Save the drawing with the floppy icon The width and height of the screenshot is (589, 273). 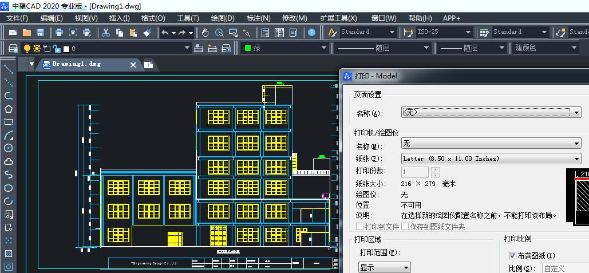pos(40,33)
